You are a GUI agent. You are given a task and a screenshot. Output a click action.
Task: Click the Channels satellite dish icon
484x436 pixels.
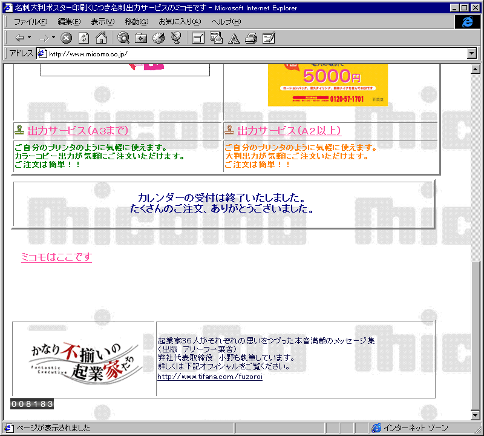tap(176, 38)
